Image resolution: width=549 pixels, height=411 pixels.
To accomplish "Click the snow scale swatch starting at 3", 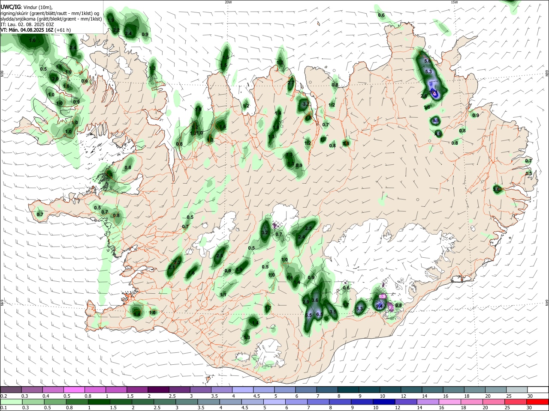I will [200, 390].
